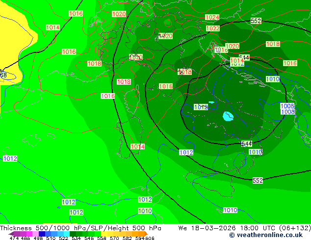
Task: Click the 582 legend value
Action: pos(127,238)
